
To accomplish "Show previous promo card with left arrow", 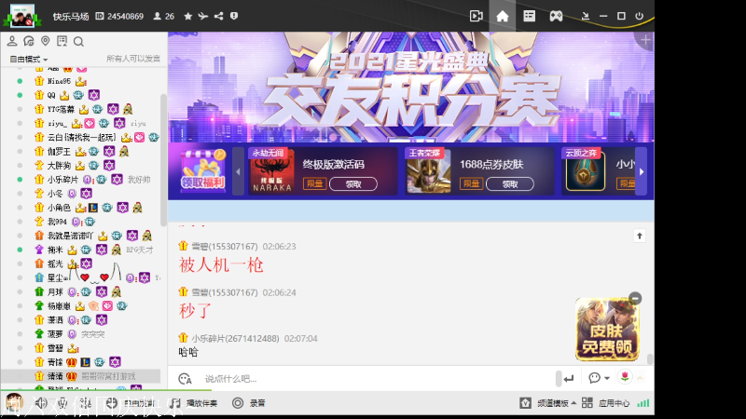I will (238, 171).
